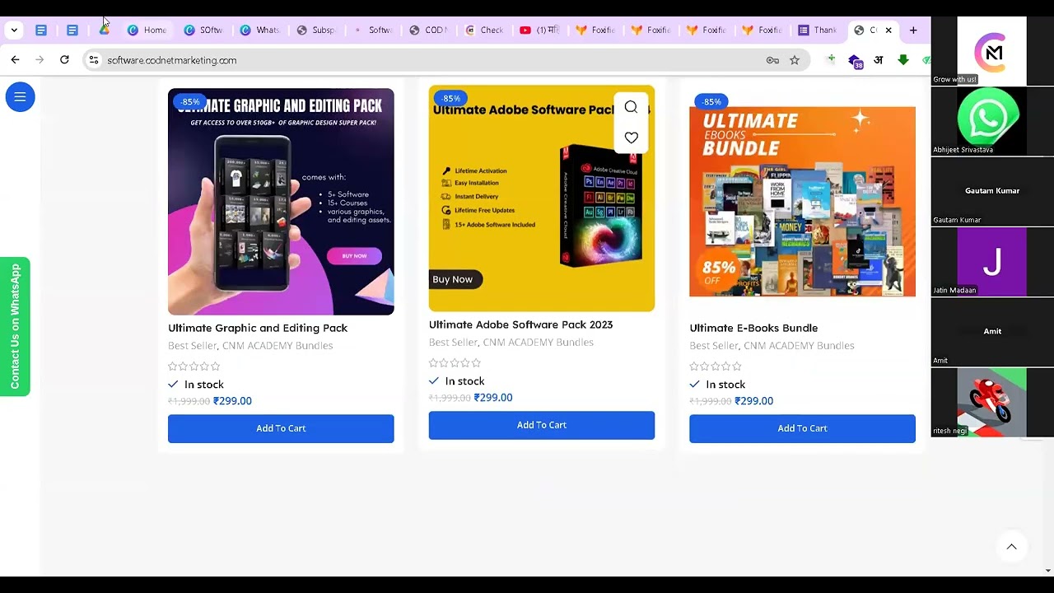The width and height of the screenshot is (1054, 593).
Task: Add Ultimate Graphic and Editing Pack to cart
Action: pyautogui.click(x=281, y=428)
